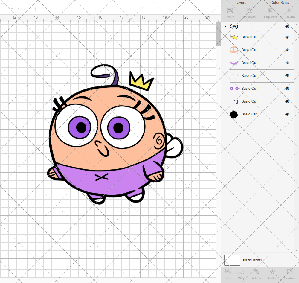This screenshot has height=283, width=299.
Task: Select the Attach tool
Action: (256, 271)
